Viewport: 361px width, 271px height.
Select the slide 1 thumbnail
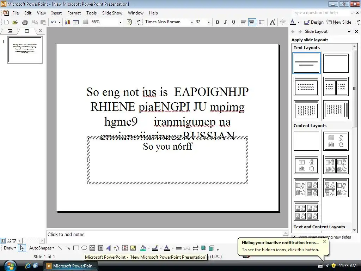[x=25, y=50]
